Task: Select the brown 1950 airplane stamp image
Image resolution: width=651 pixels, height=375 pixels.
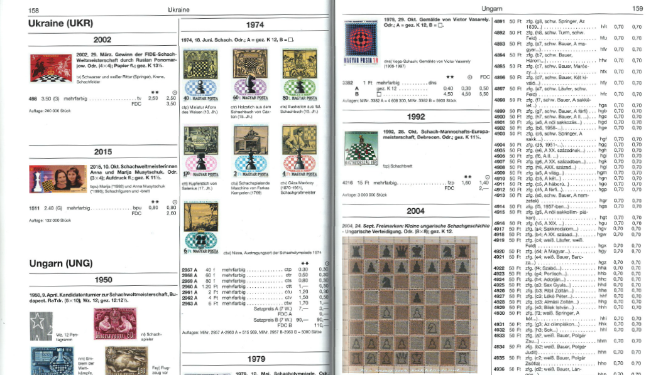Action: coord(126,361)
